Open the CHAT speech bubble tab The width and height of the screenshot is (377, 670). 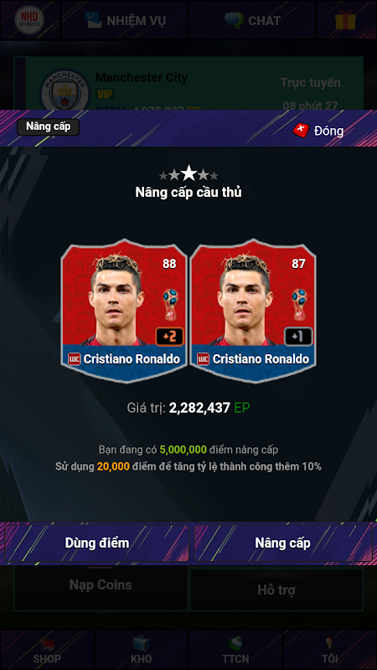coord(252,20)
